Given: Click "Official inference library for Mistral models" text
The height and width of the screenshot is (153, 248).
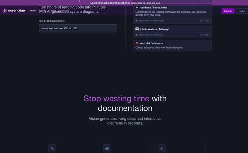Looking at the screenshot, I should [x=159, y=48].
